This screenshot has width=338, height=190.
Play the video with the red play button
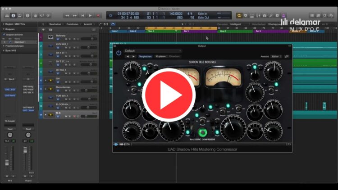click(169, 95)
